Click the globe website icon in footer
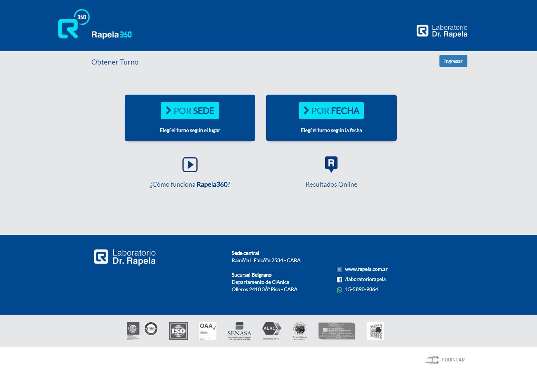This screenshot has width=537, height=381. click(x=339, y=269)
